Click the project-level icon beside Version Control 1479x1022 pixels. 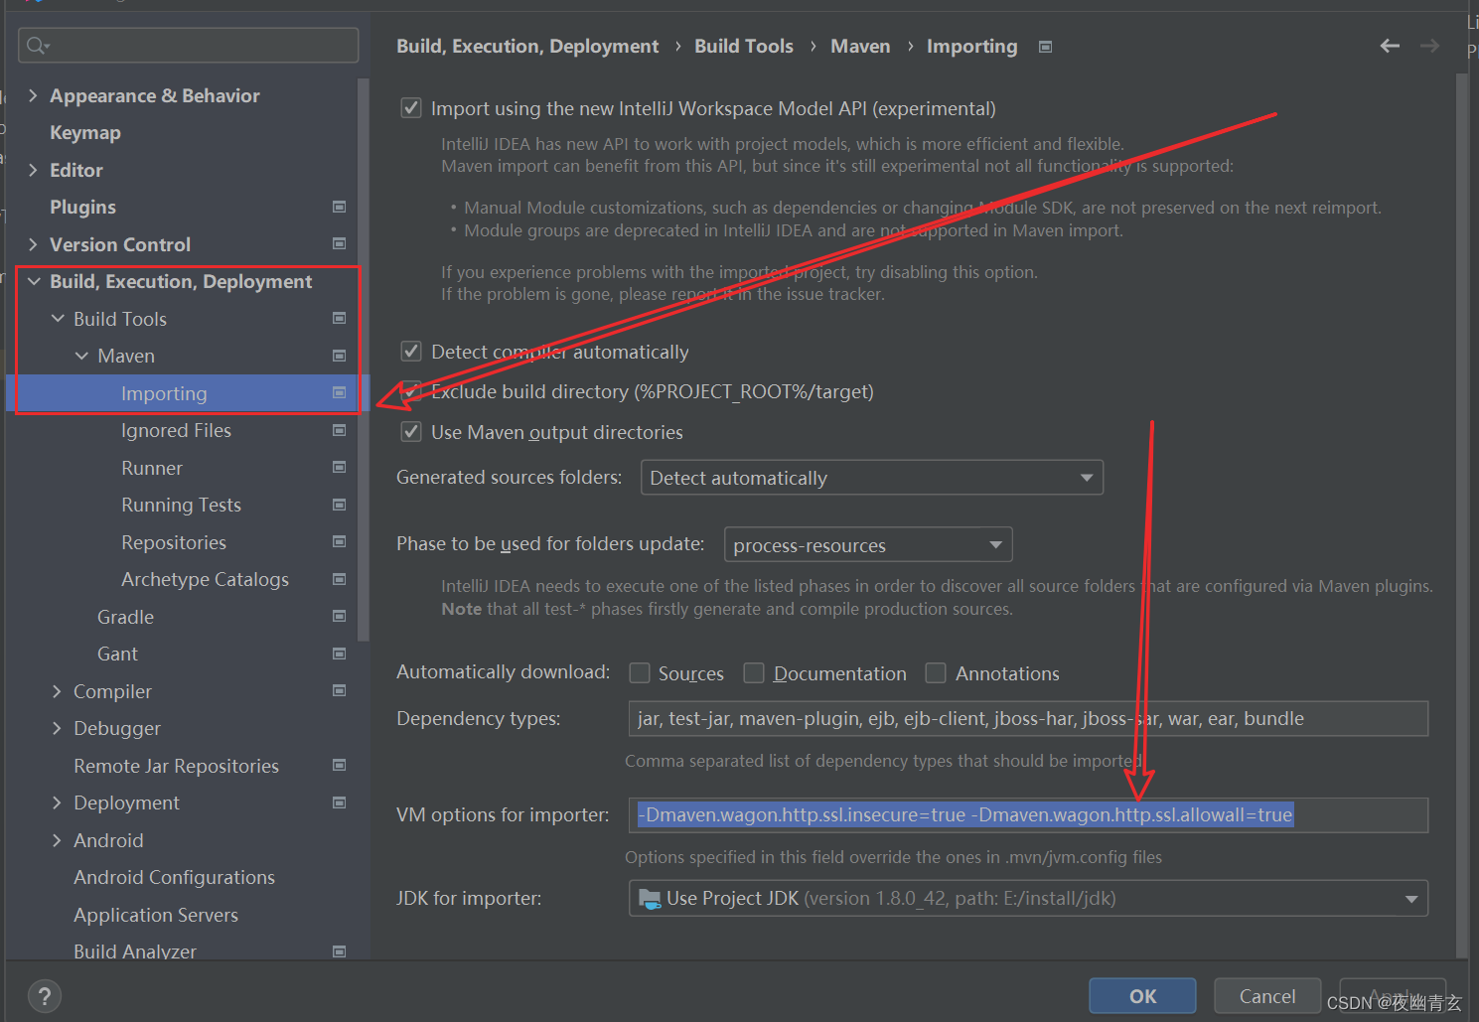(x=339, y=243)
